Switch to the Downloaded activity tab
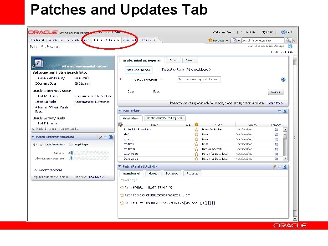Viewport: 328px width, 246px height. [x=131, y=174]
